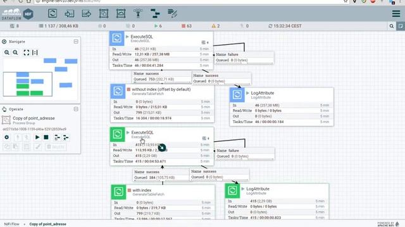
Task: Click the HDF Dataflow logo
Action: click(x=18, y=14)
